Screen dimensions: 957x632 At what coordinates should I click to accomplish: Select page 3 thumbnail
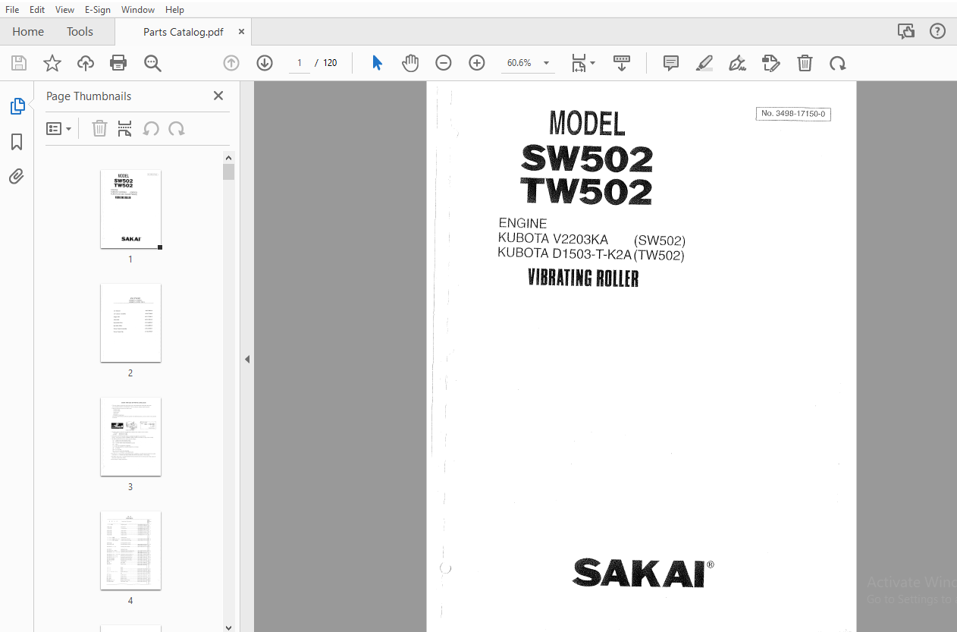130,436
